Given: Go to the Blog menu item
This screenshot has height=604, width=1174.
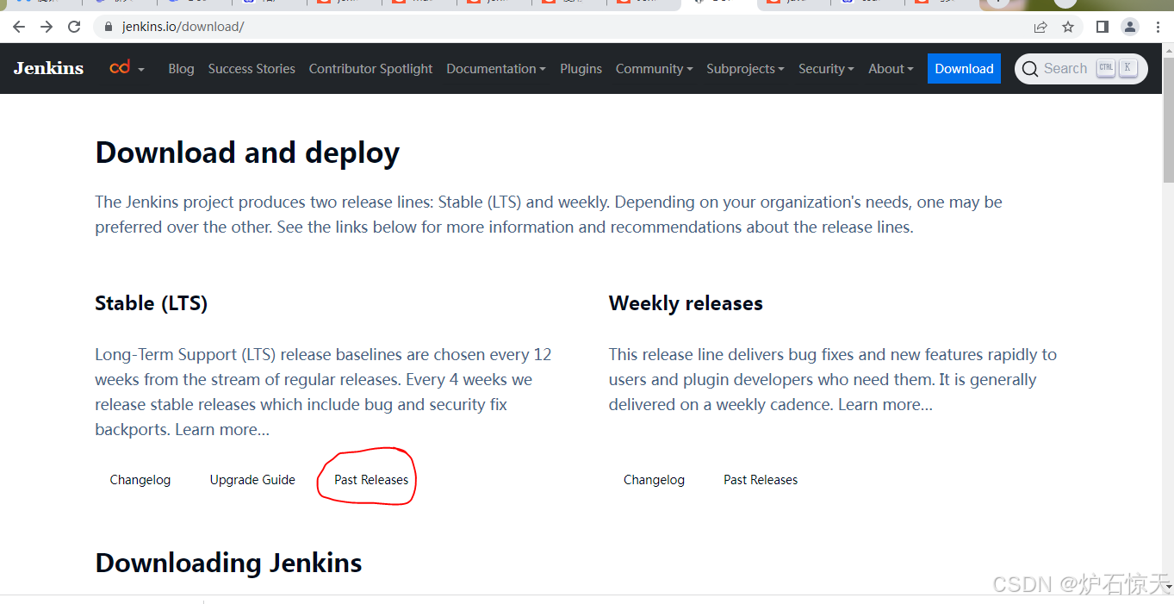Looking at the screenshot, I should (x=181, y=68).
